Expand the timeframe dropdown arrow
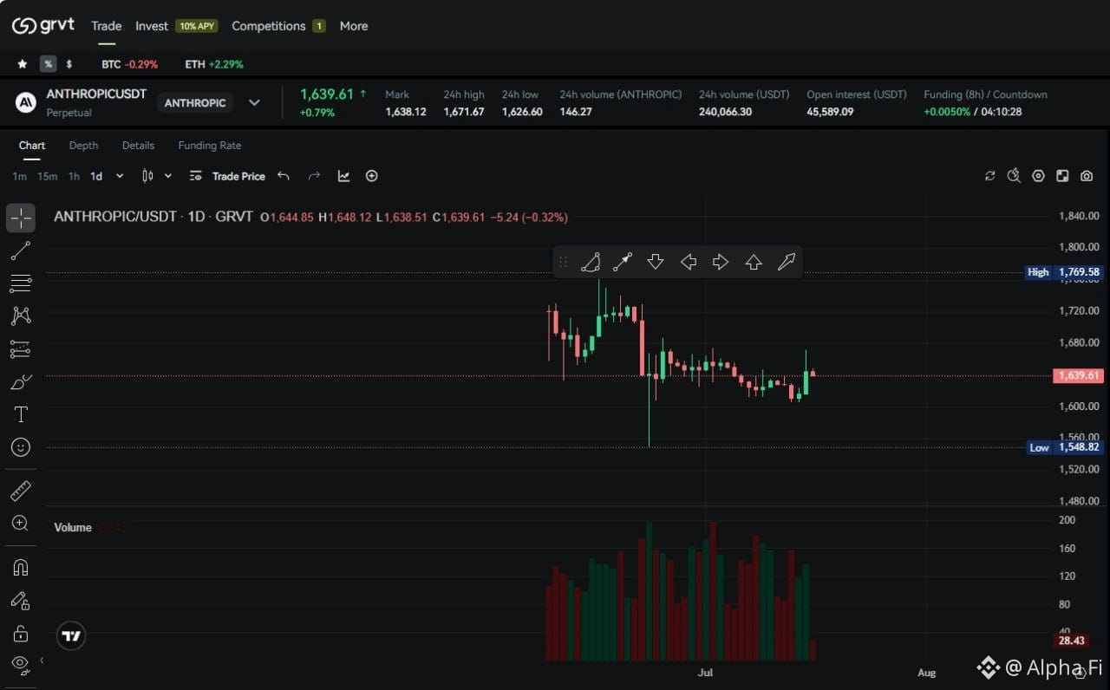The width and height of the screenshot is (1110, 690). tap(120, 176)
